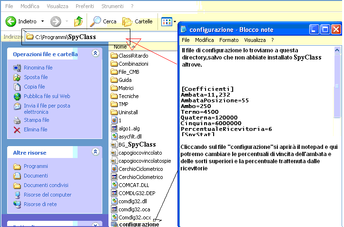This screenshot has width=344, height=227.
Task: Click Pubblica file sul Web link
Action: click(x=47, y=96)
